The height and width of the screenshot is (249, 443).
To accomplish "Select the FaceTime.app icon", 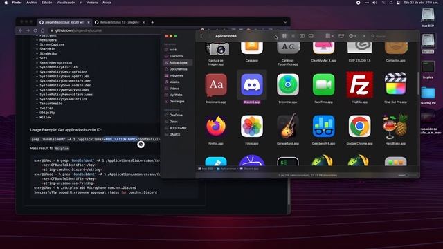I will click(x=323, y=84).
